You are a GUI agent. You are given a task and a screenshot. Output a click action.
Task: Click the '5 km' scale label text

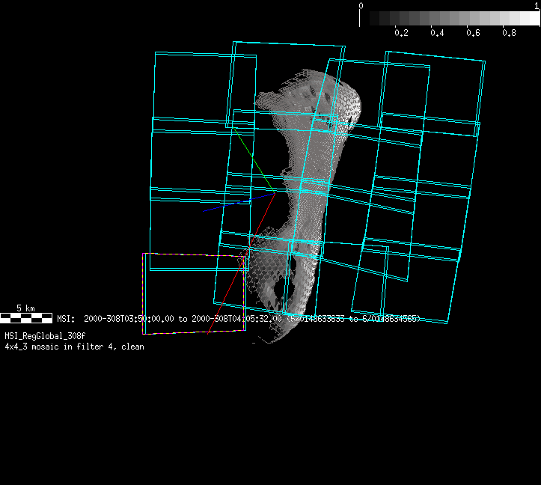(x=26, y=308)
